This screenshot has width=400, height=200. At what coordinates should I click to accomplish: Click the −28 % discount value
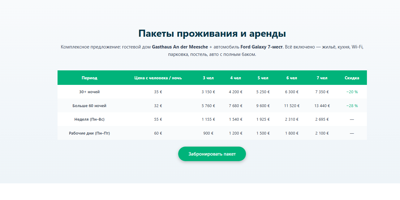click(x=352, y=106)
